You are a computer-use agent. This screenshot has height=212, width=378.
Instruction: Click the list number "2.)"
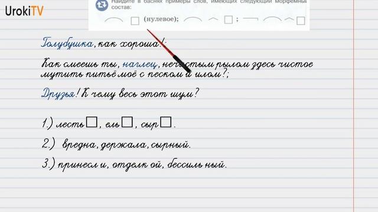point(48,144)
